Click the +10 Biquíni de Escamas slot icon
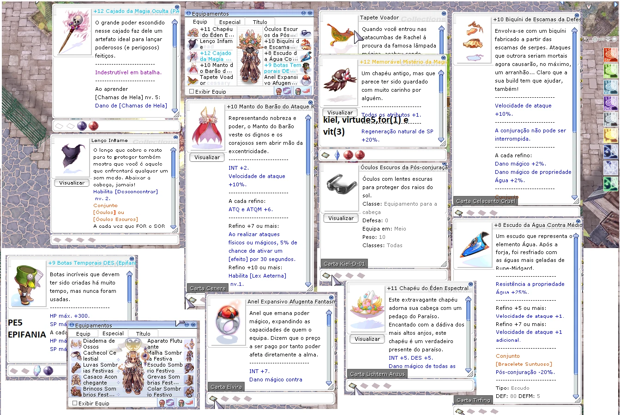This screenshot has height=415, width=620. [306, 45]
